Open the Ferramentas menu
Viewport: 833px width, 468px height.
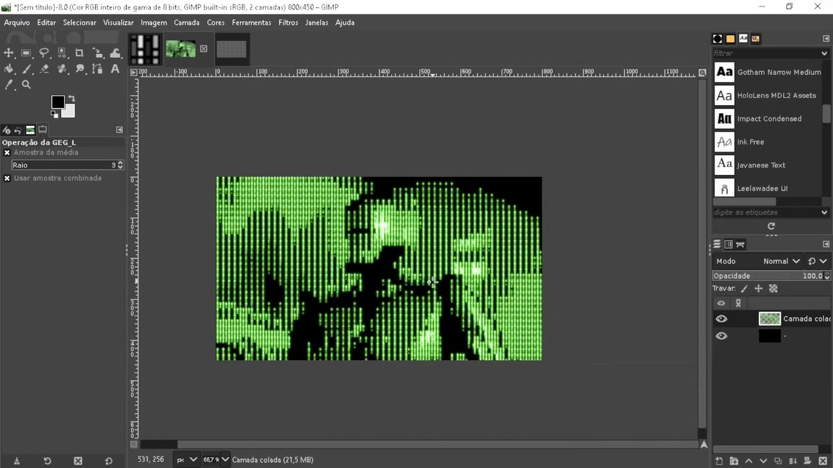click(x=251, y=22)
